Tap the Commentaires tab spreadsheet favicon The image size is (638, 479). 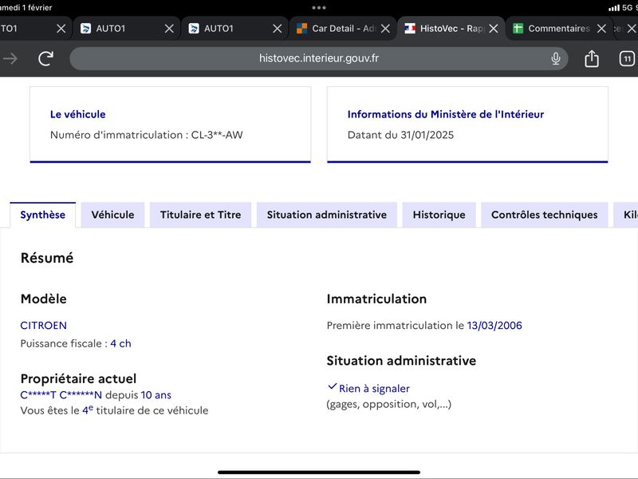(x=518, y=29)
